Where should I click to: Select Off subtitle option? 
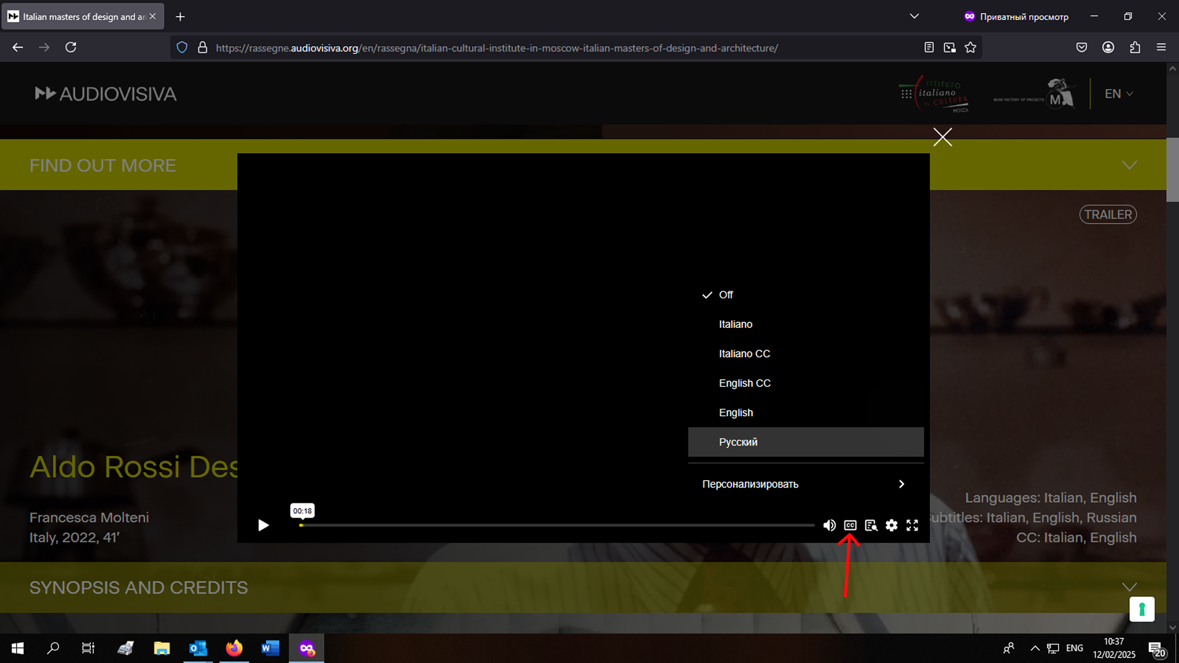726,295
